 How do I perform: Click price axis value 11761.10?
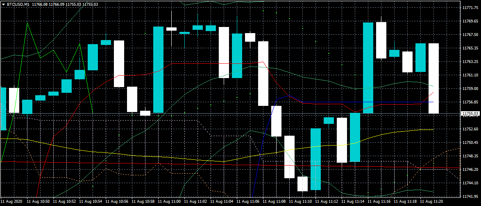470,75
